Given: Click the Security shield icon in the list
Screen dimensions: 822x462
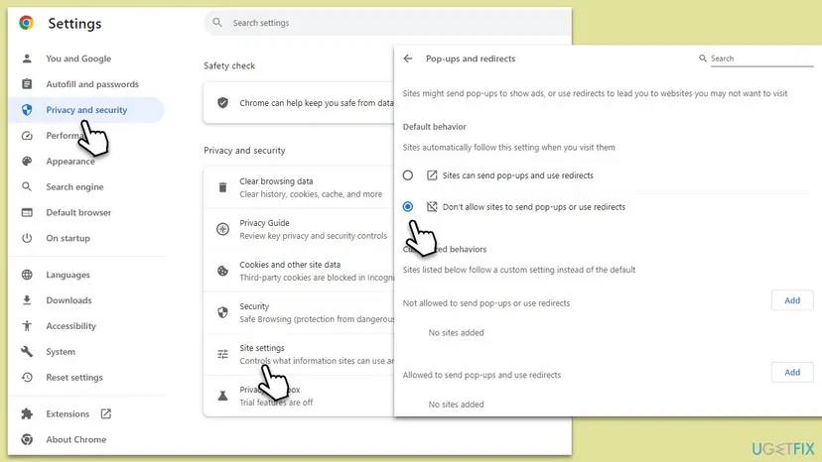Looking at the screenshot, I should [222, 312].
